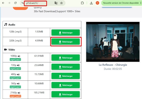This screenshot has height=99, width=142.
Task: Open the orange profile avatar
Action: point(97,3)
